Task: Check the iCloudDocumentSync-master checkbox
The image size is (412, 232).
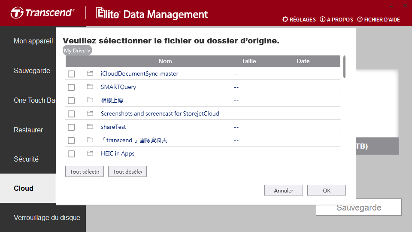Action: click(x=71, y=74)
